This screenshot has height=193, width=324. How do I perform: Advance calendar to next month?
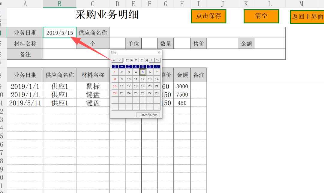pyautogui.click(x=152, y=60)
